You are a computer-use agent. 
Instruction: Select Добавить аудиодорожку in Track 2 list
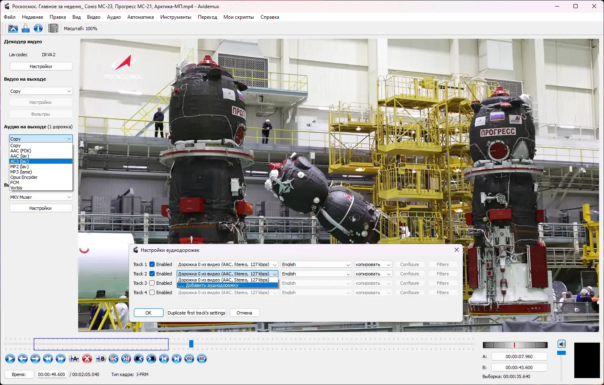click(x=228, y=285)
